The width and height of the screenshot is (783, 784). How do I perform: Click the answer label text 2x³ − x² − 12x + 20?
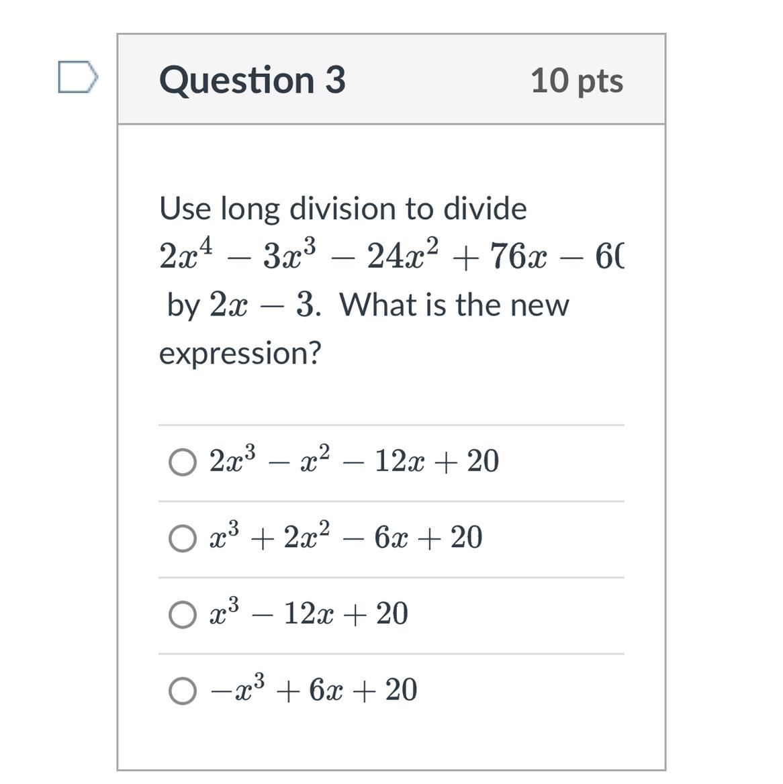pyautogui.click(x=354, y=461)
